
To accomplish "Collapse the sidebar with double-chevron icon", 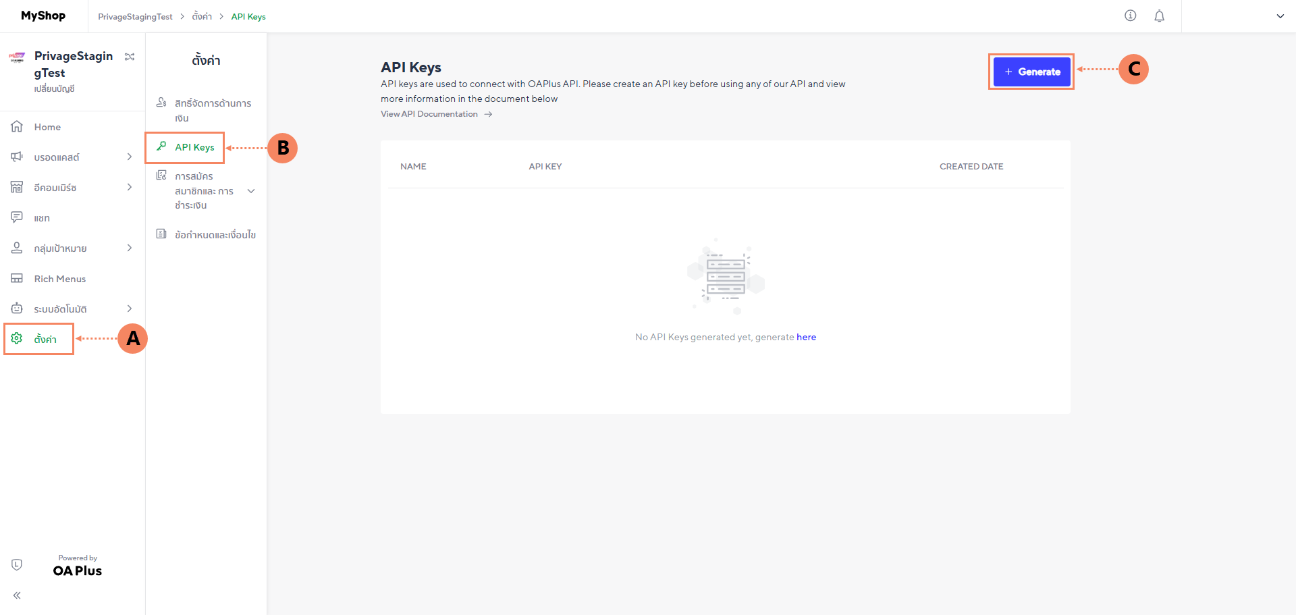I will (17, 595).
